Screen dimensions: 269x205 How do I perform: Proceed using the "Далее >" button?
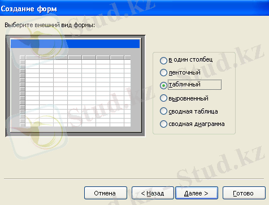[197, 193]
